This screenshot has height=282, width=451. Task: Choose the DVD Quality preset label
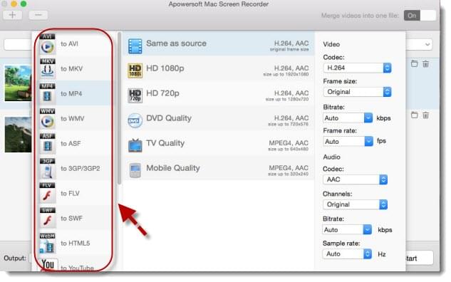pos(169,118)
